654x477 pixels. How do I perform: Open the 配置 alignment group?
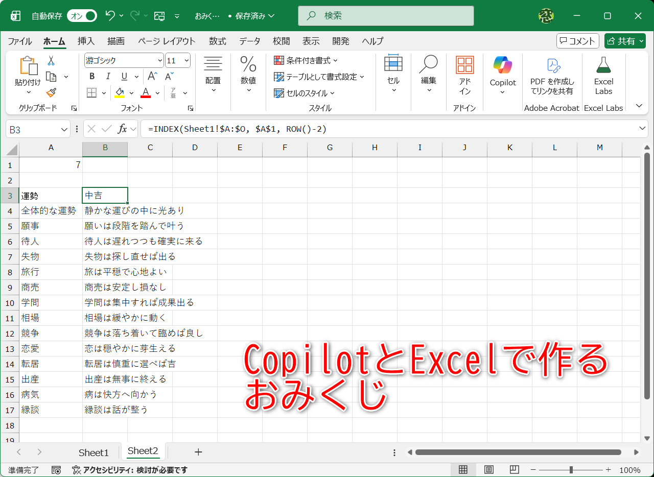coord(213,75)
